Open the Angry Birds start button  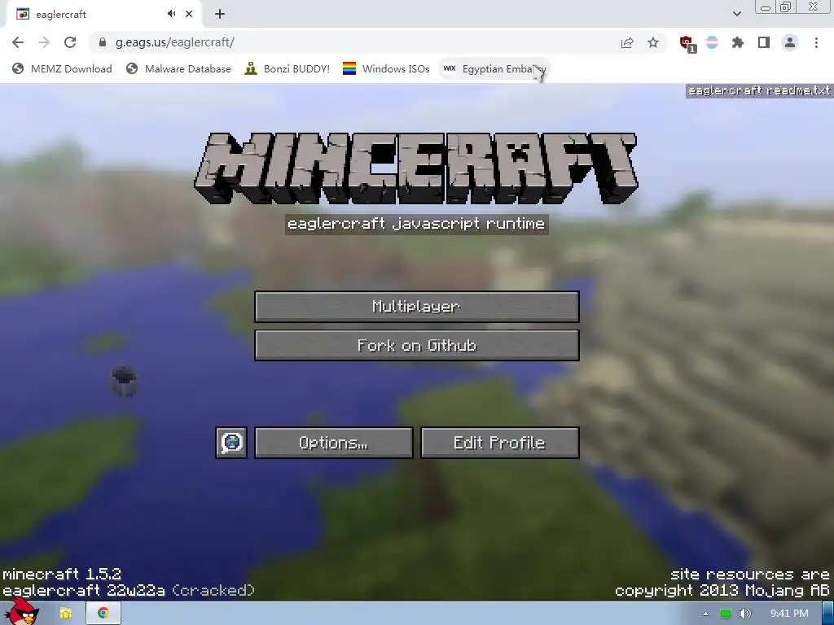(x=21, y=612)
